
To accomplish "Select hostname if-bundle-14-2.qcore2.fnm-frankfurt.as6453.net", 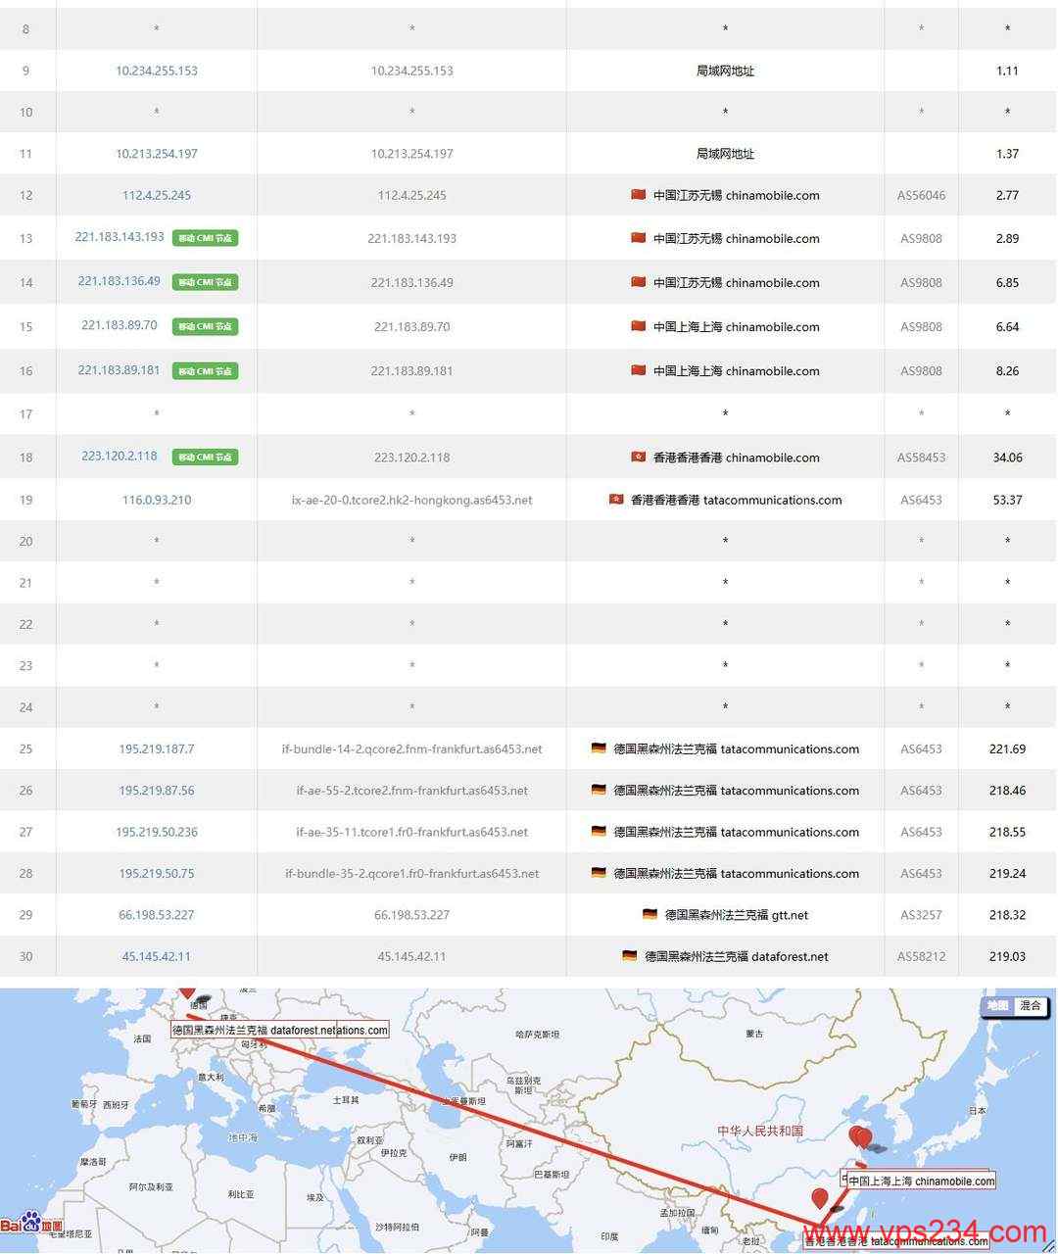I will (x=412, y=748).
